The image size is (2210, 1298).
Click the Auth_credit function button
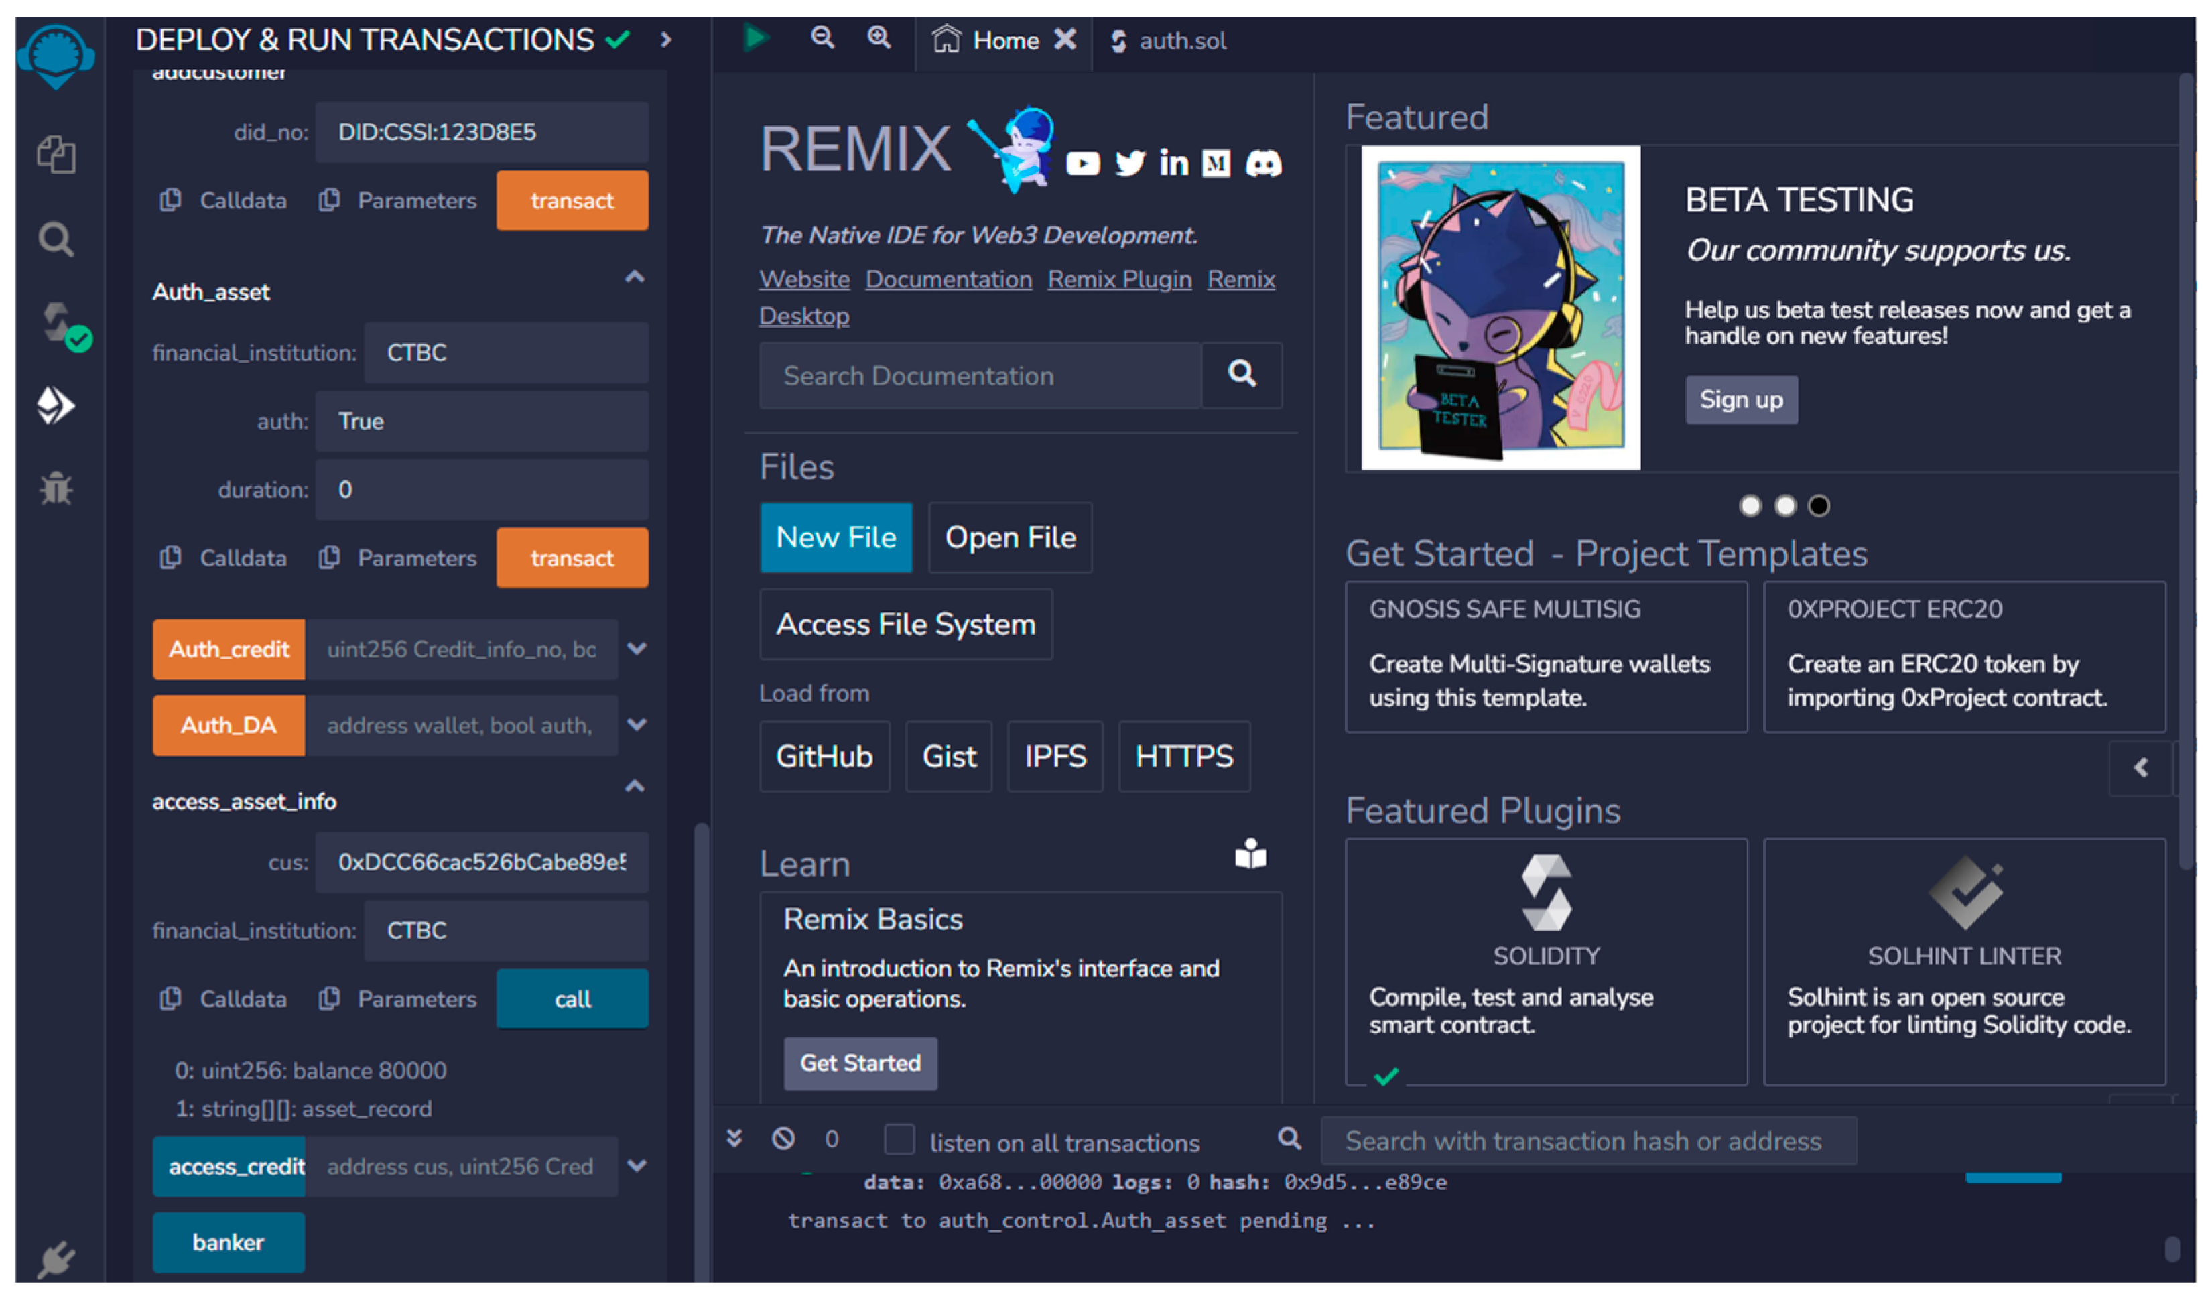[x=229, y=650]
